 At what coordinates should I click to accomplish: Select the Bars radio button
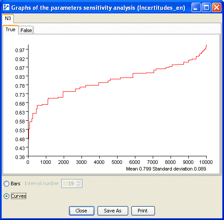7,183
